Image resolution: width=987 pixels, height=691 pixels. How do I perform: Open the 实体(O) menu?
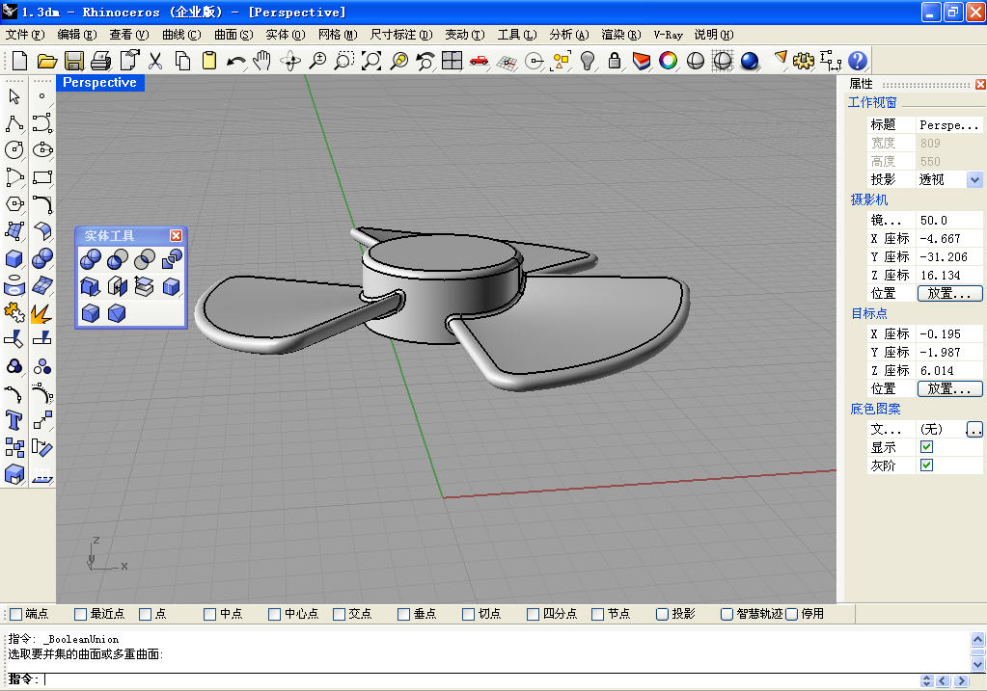point(286,35)
